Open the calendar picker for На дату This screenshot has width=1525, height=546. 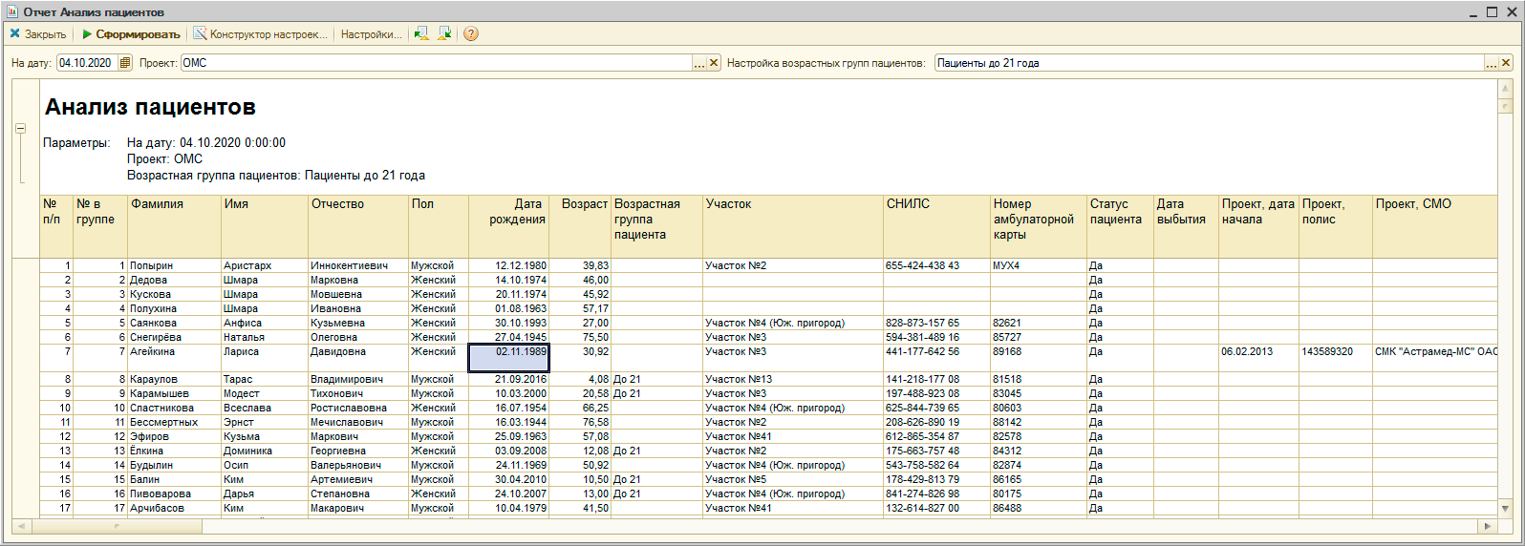pyautogui.click(x=124, y=63)
